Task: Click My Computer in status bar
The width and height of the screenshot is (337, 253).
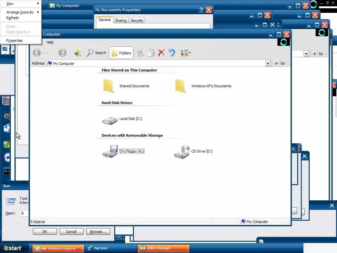Action: 254,222
